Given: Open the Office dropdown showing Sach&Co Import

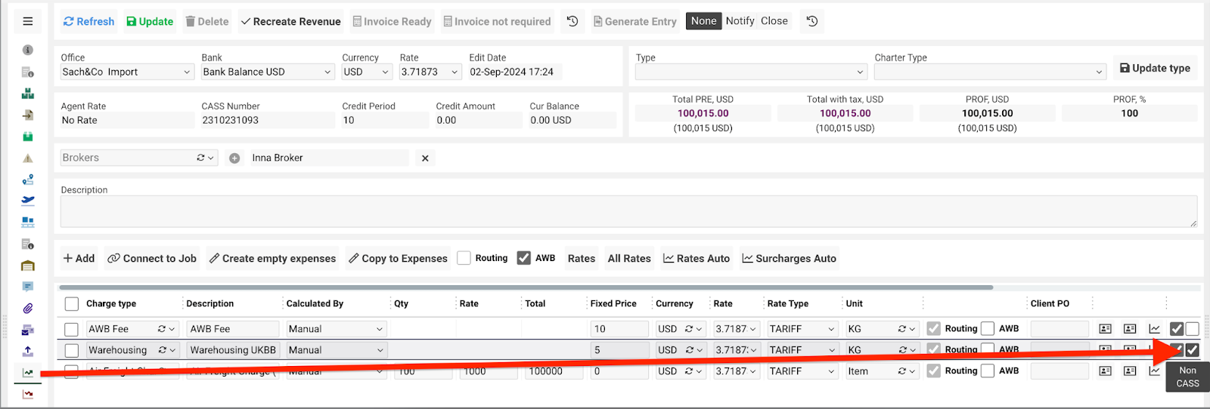Looking at the screenshot, I should click(x=126, y=72).
